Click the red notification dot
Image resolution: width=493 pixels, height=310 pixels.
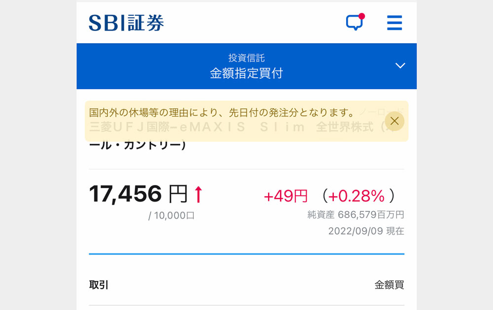(361, 16)
